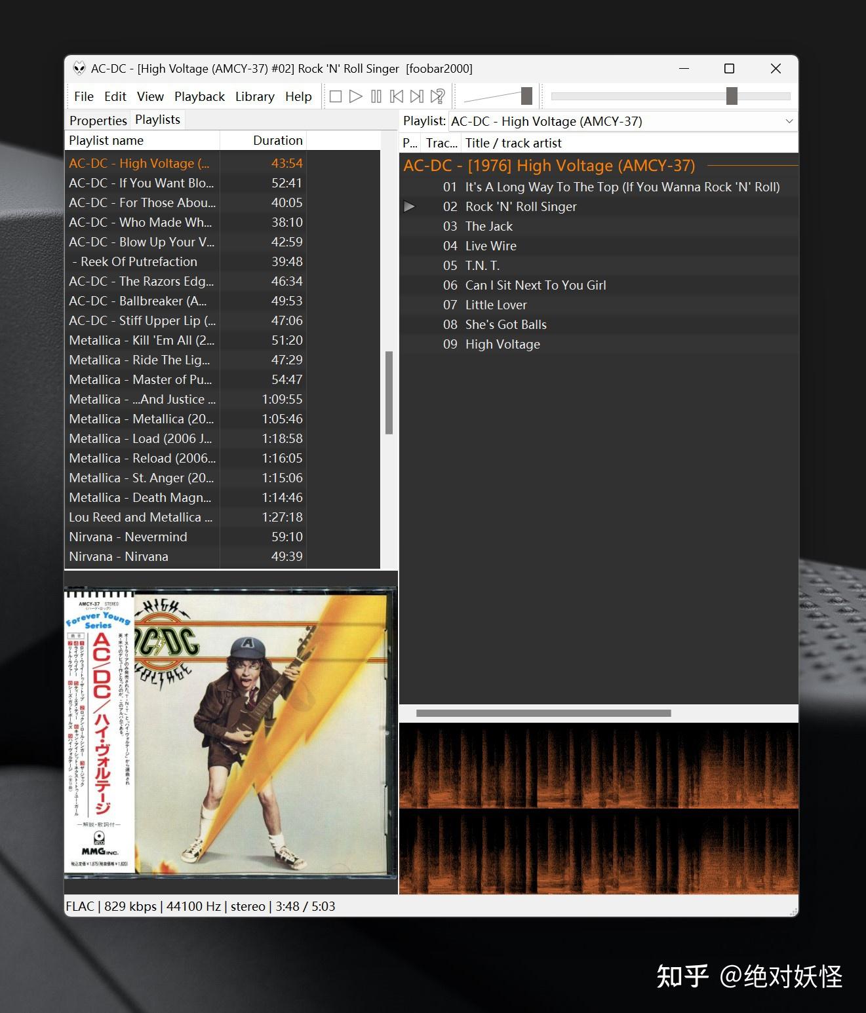This screenshot has width=866, height=1013.
Task: Click the horizontal scrollbar under track list
Action: 543,713
